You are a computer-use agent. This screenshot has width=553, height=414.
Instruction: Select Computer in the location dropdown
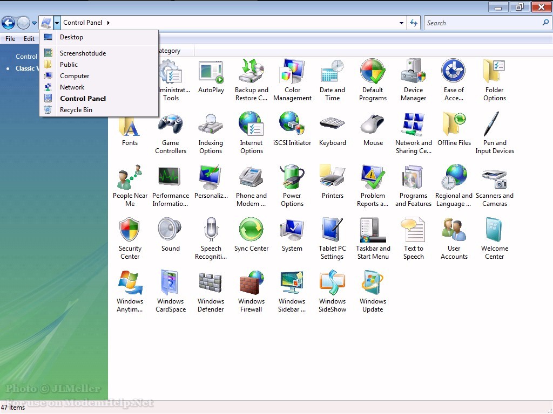tap(75, 76)
